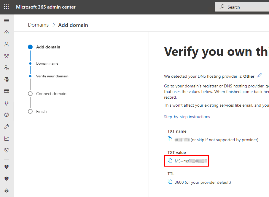
Task: Click the Search box
Action: (242, 7)
